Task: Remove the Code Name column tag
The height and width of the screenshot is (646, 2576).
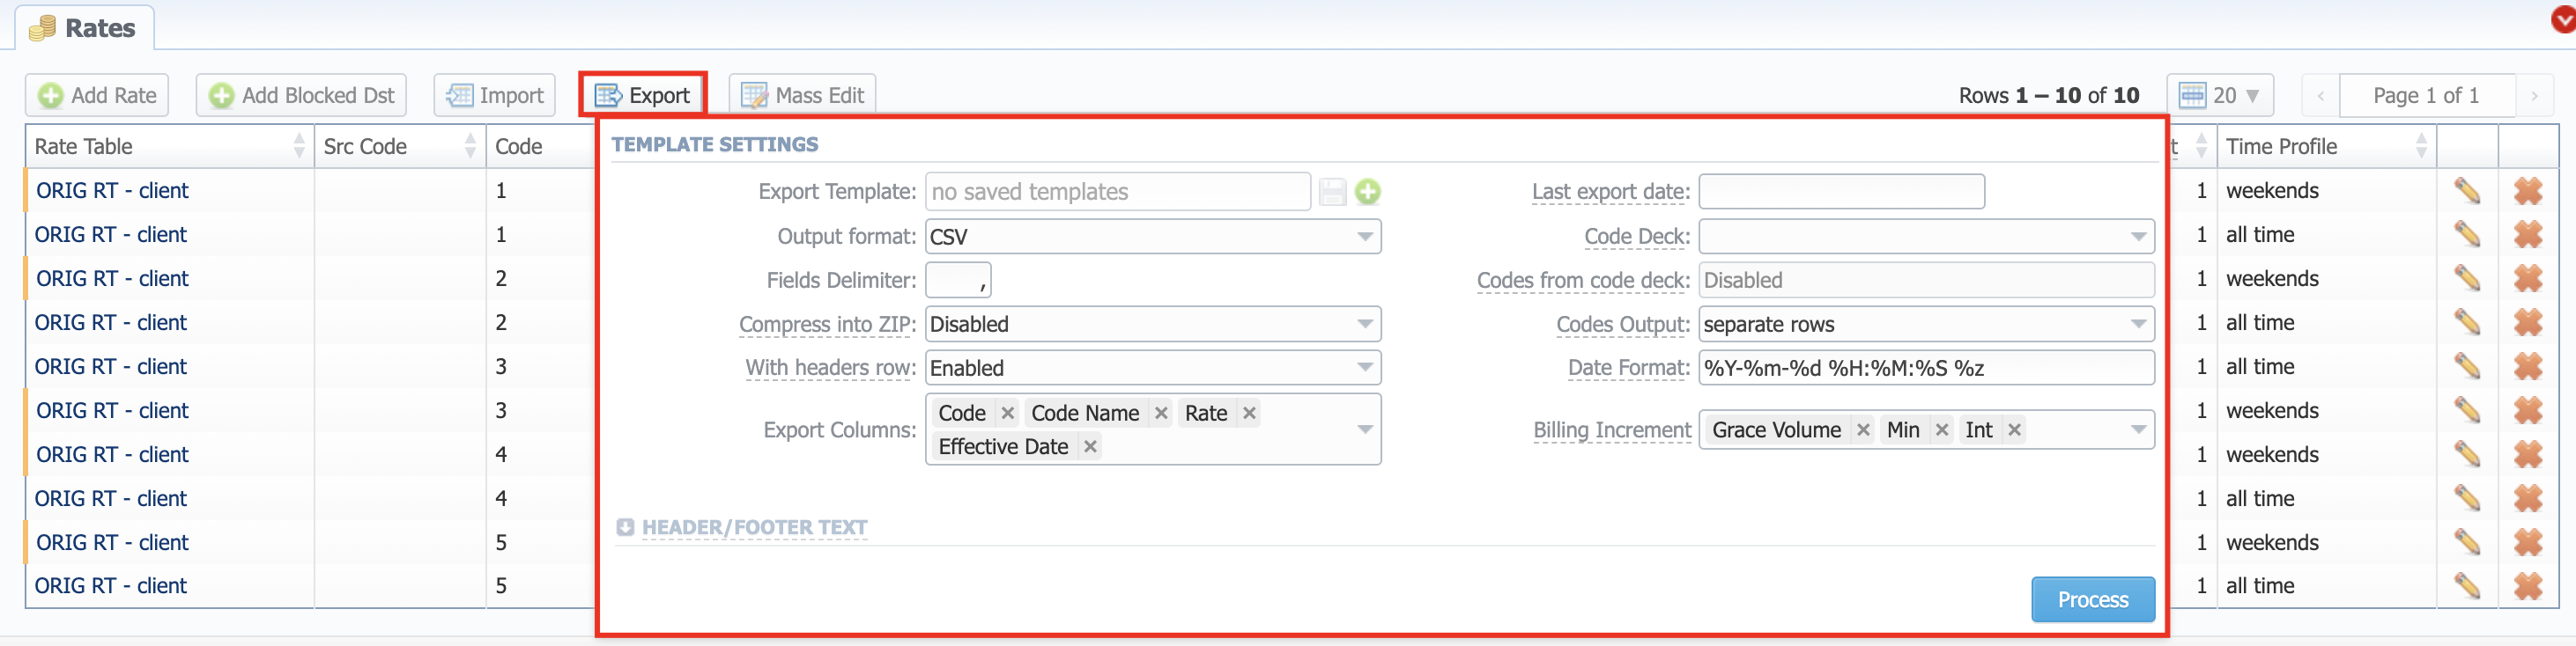Action: 1161,414
